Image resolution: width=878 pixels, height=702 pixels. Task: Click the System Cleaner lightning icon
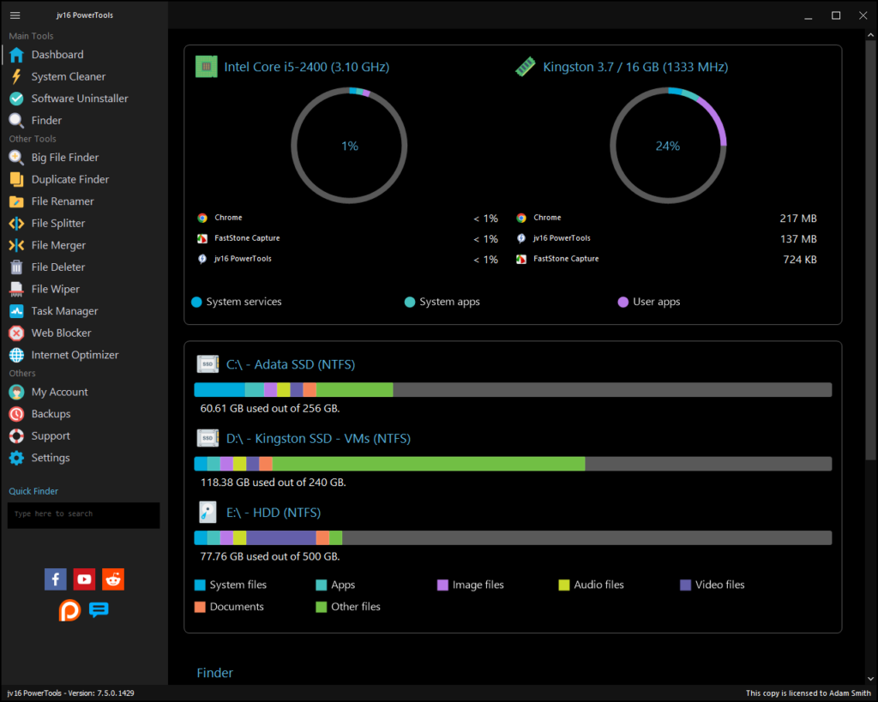(17, 76)
